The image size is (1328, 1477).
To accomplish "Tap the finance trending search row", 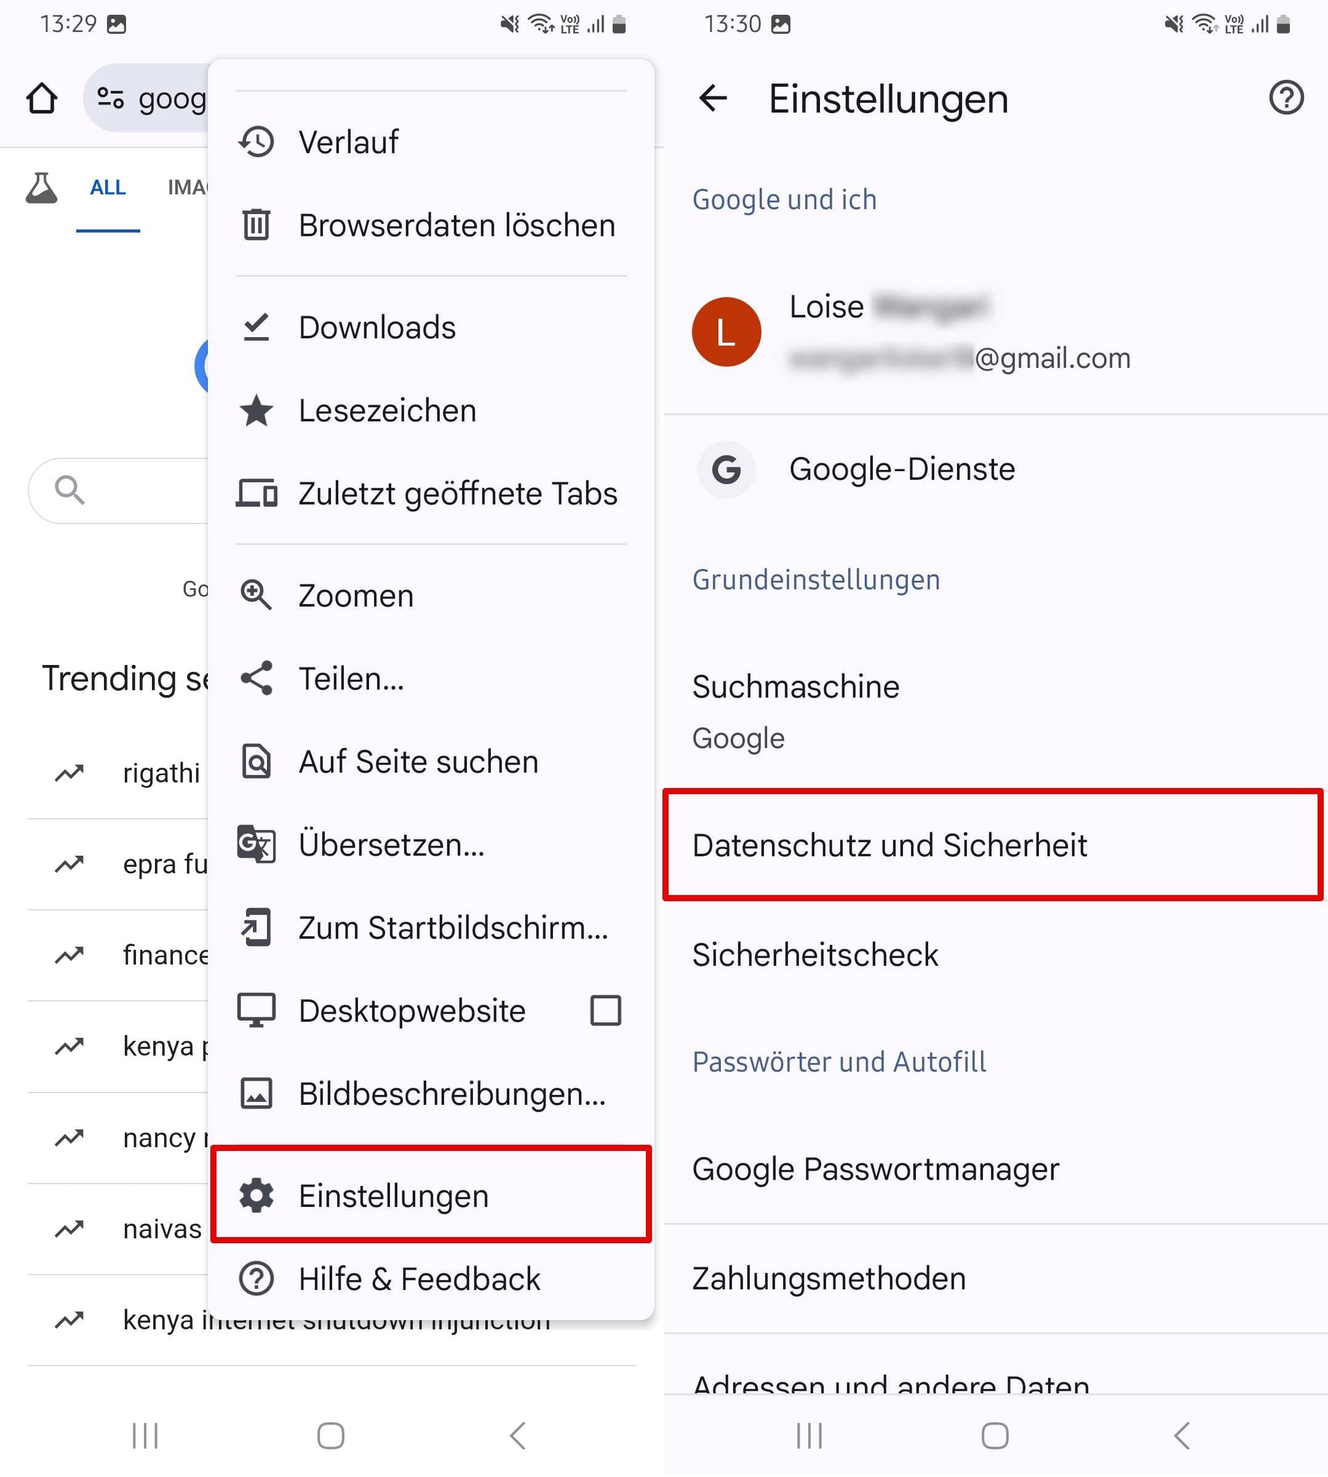I will [119, 955].
